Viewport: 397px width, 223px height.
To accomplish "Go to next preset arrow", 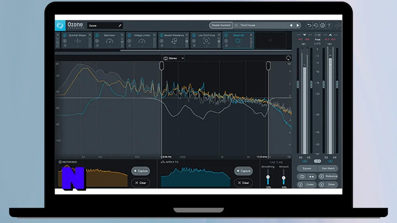I will coord(298,25).
